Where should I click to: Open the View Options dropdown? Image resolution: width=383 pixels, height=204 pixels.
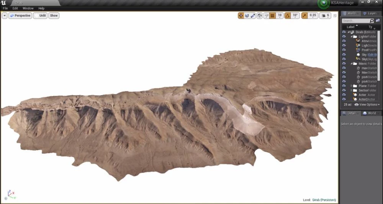tap(367, 104)
